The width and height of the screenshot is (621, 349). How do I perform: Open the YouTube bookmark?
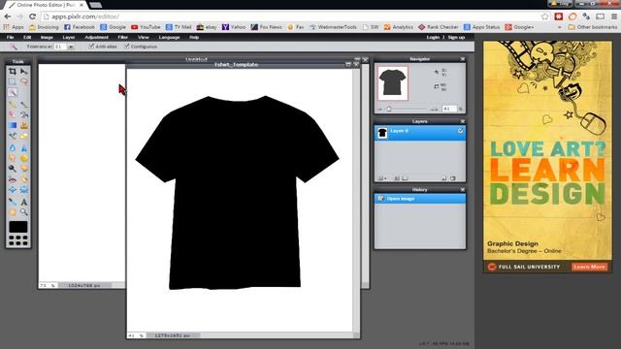(x=146, y=27)
